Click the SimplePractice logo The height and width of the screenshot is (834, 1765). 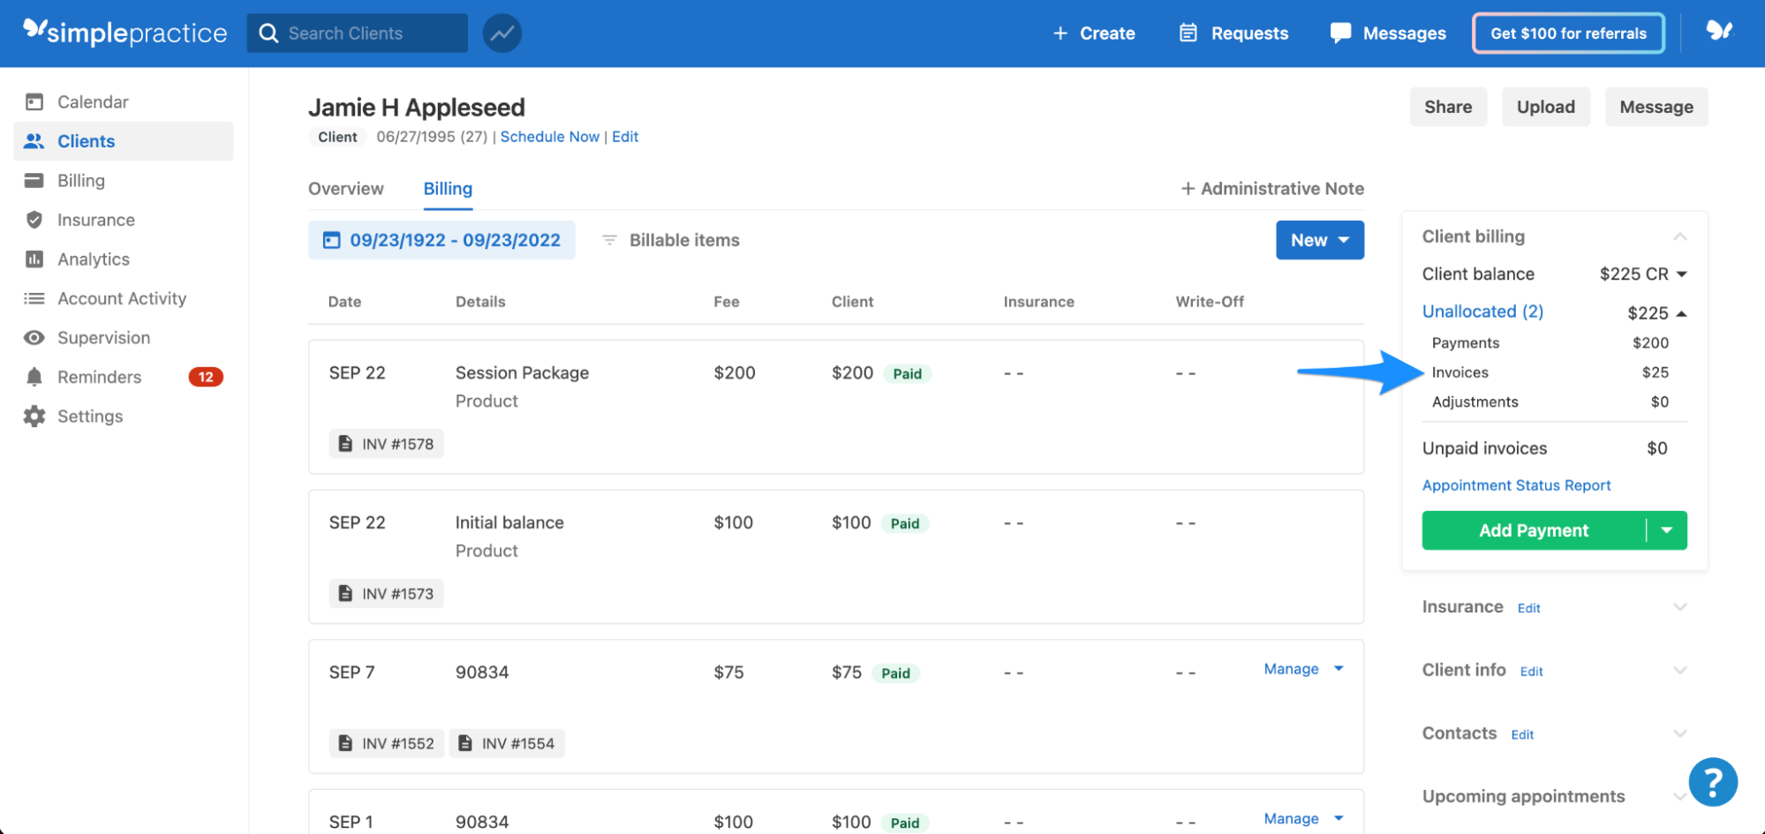pyautogui.click(x=124, y=33)
